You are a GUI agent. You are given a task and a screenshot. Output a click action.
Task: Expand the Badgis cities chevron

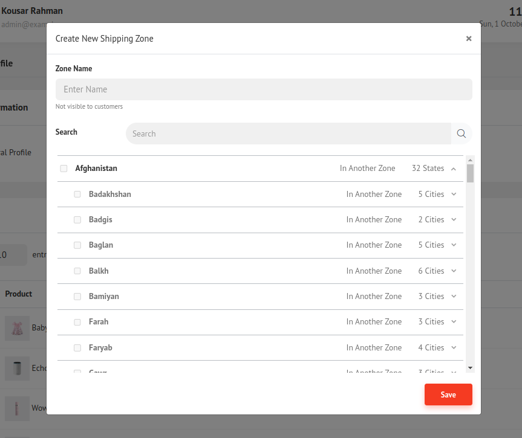pyautogui.click(x=454, y=220)
